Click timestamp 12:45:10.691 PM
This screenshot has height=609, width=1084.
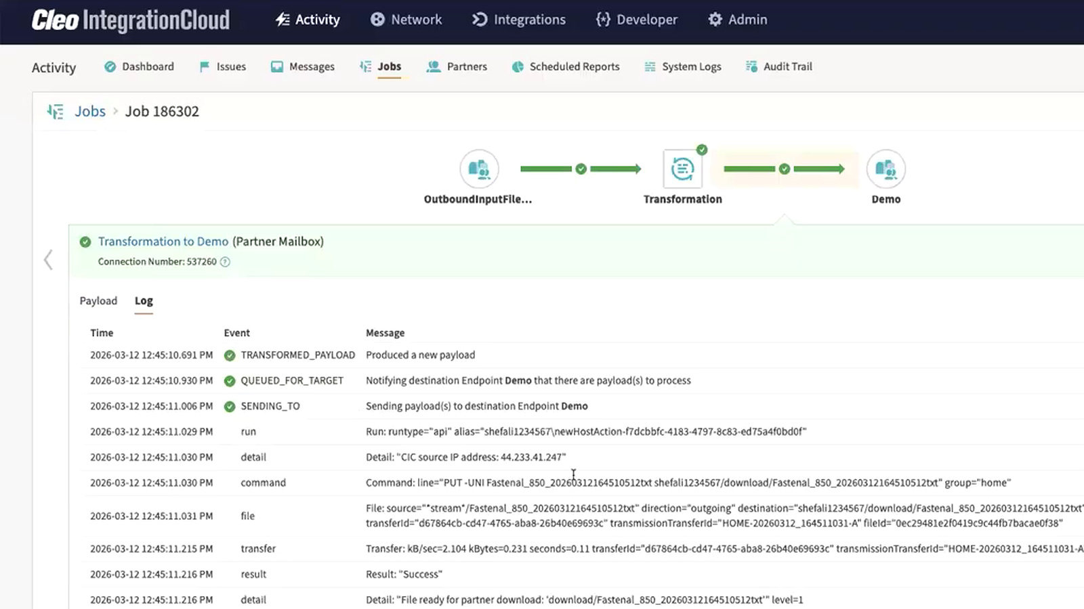tap(152, 355)
